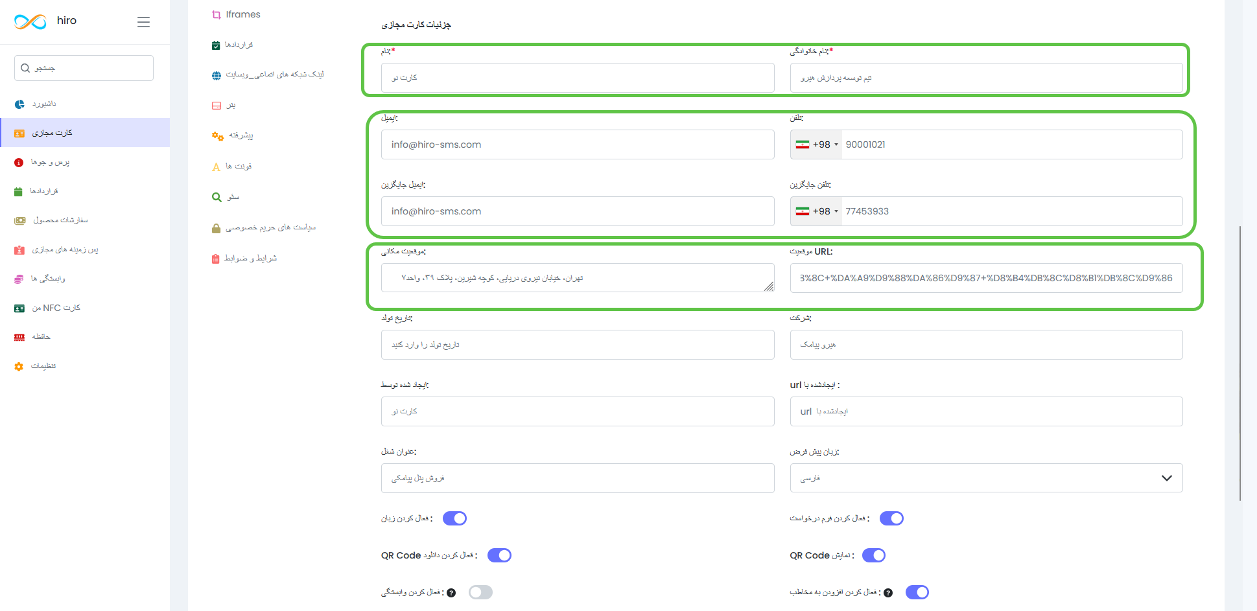Open the بنر section in inner menu

click(x=216, y=105)
